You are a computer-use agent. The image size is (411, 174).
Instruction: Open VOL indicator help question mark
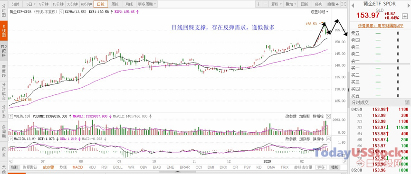click(10, 116)
